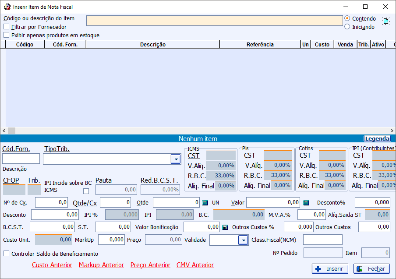
Task: Click the Cód. Forn. column header
Action: coord(65,44)
